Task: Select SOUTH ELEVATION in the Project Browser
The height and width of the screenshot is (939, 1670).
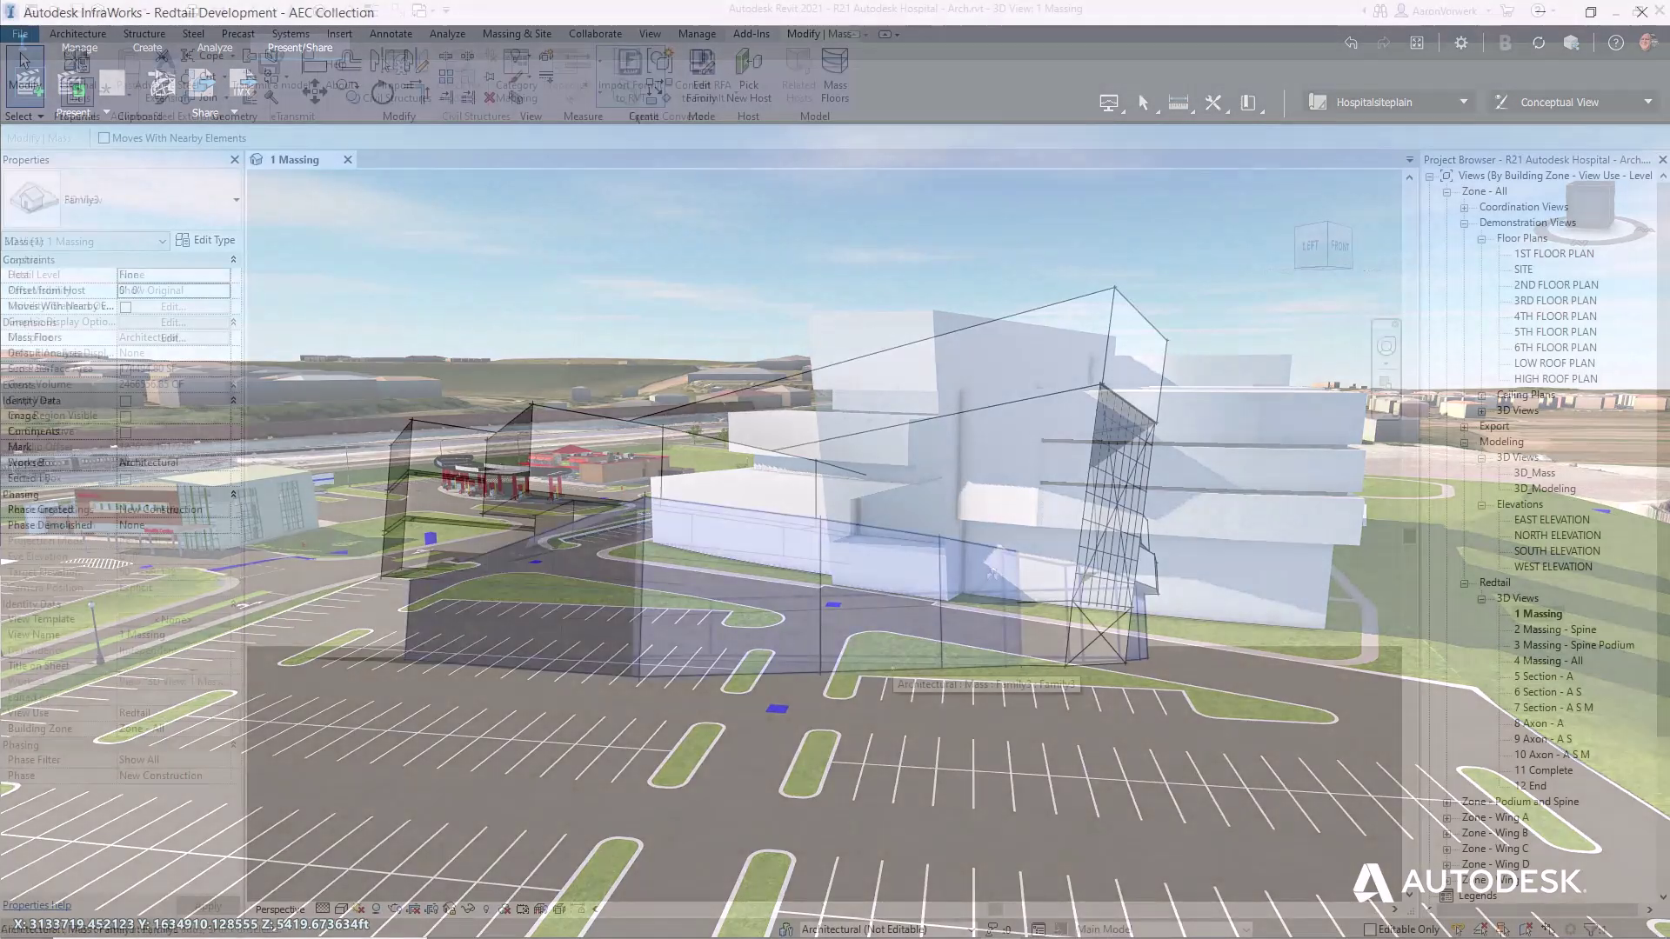Action: coord(1556,550)
